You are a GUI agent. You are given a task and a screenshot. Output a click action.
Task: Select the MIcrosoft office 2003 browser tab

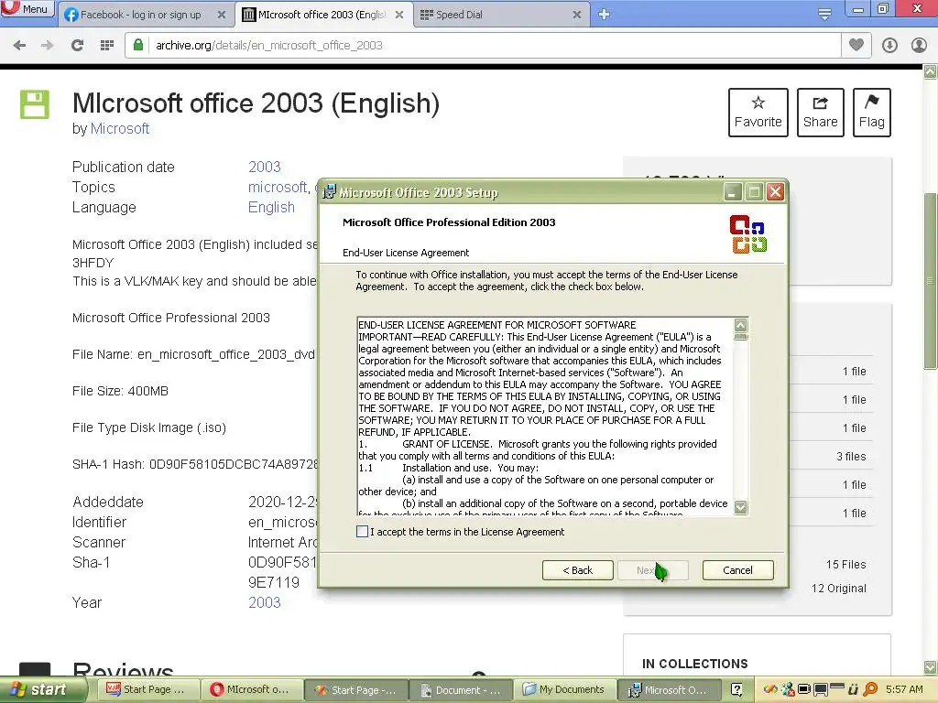322,15
